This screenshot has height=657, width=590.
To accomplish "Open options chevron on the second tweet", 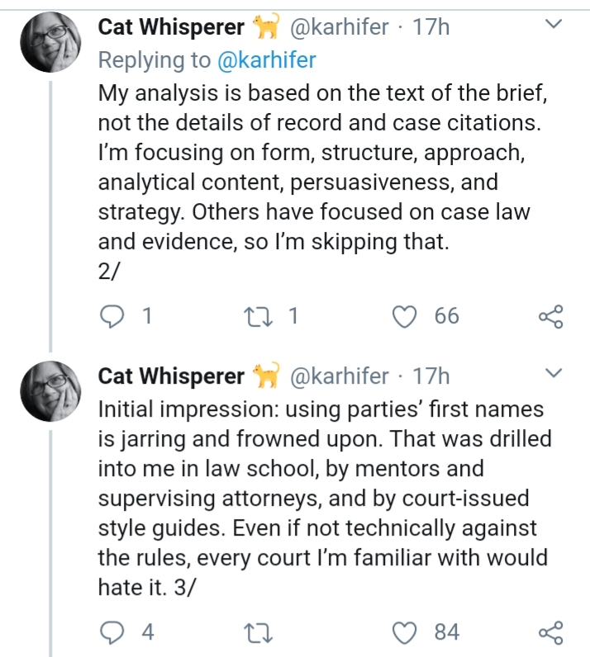I will point(554,372).
